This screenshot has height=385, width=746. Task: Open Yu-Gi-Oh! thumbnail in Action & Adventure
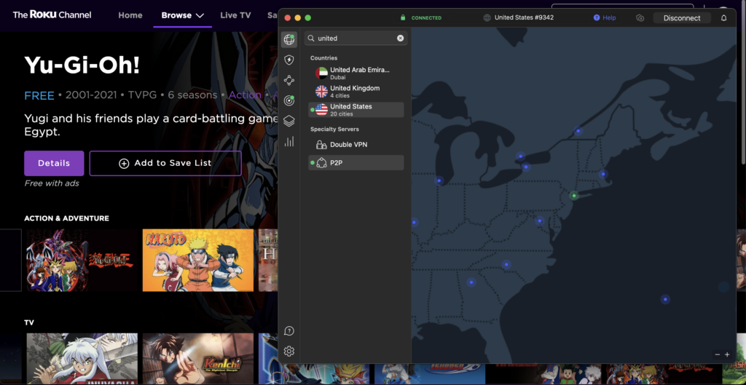82,260
